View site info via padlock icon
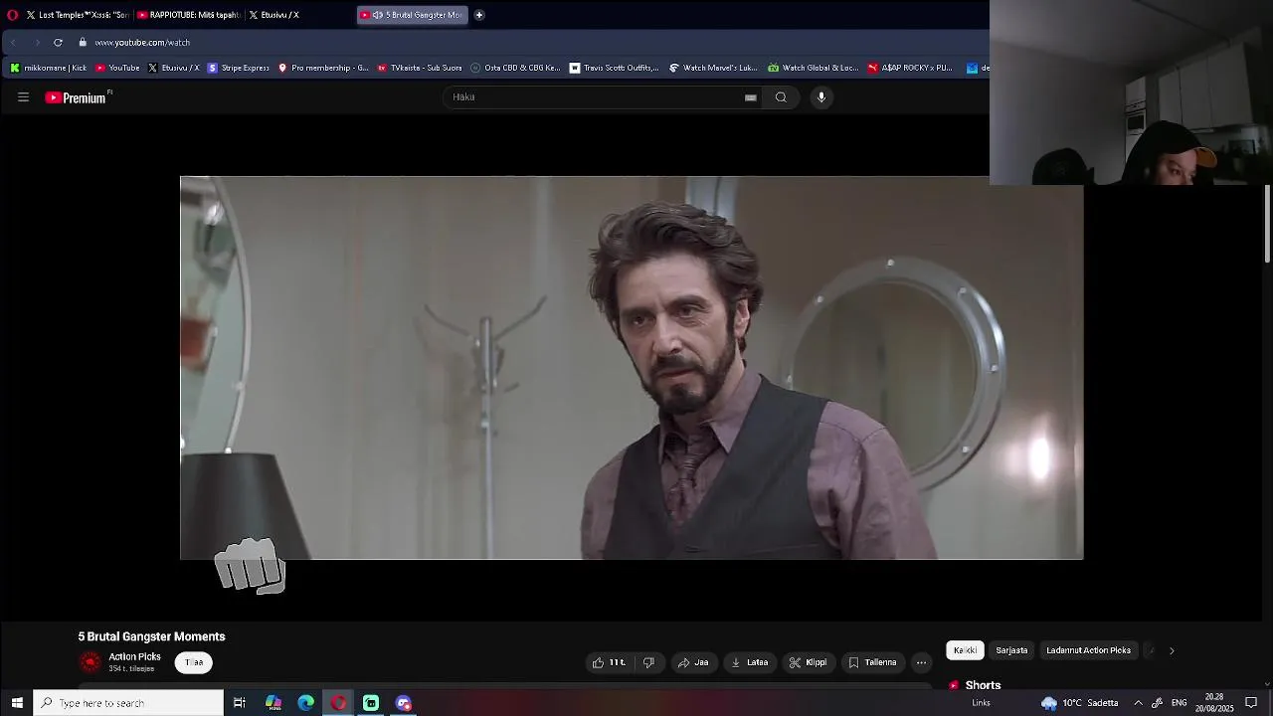 click(84, 43)
